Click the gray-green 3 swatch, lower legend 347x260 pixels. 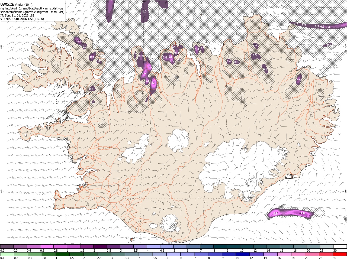pos(118,254)
